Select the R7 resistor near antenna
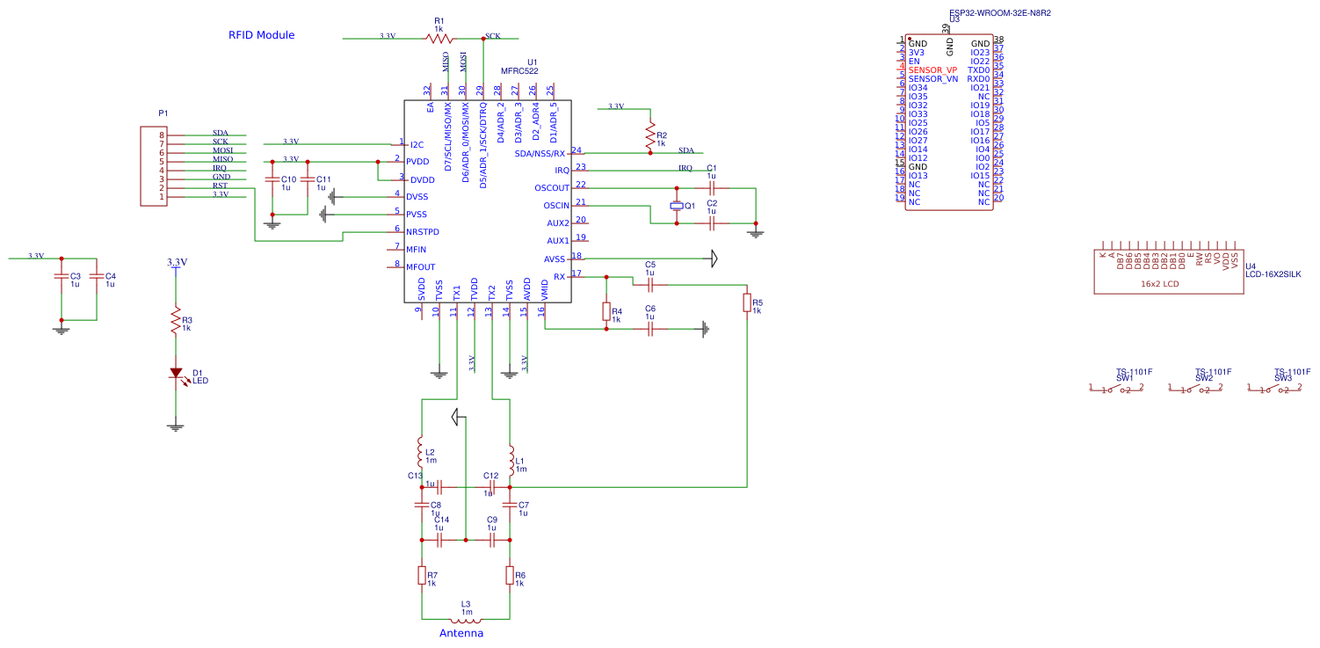Screen dimensions: 1320x648 (x=422, y=575)
